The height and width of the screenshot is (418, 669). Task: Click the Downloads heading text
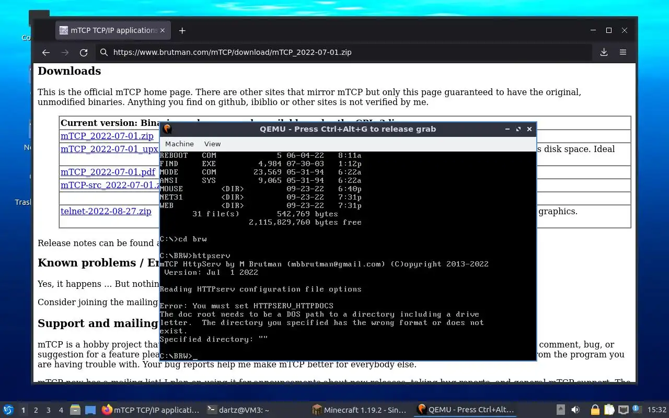70,71
